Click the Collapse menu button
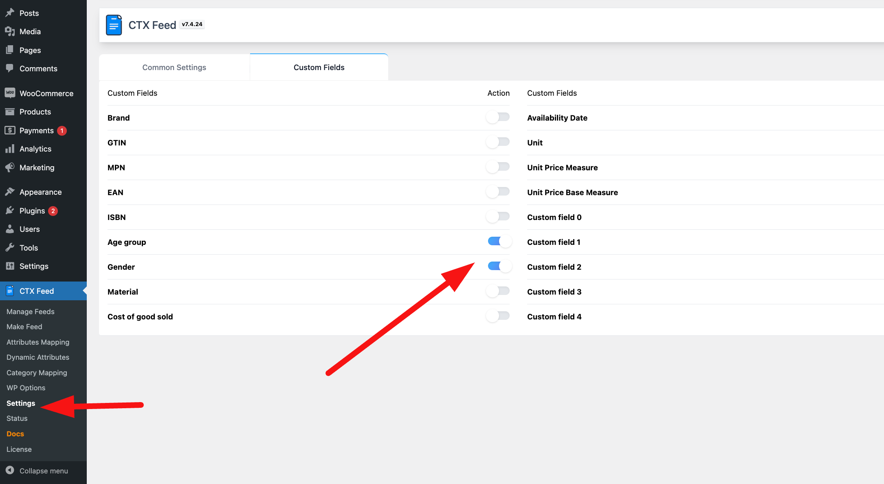This screenshot has height=484, width=884. 43,471
